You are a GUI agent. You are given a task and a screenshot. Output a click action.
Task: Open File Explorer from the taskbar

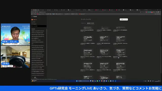pyautogui.click(x=93, y=81)
